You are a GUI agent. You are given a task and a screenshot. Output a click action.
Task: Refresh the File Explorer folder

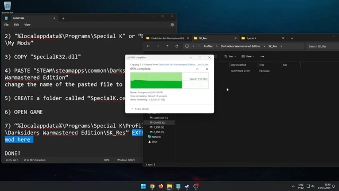[177, 46]
